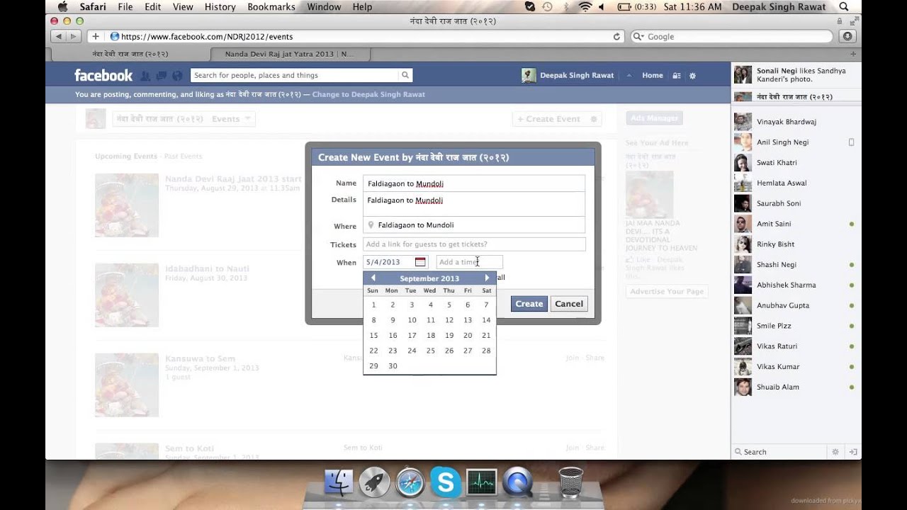Click the Create Event button on page
The height and width of the screenshot is (510, 907).
(548, 119)
